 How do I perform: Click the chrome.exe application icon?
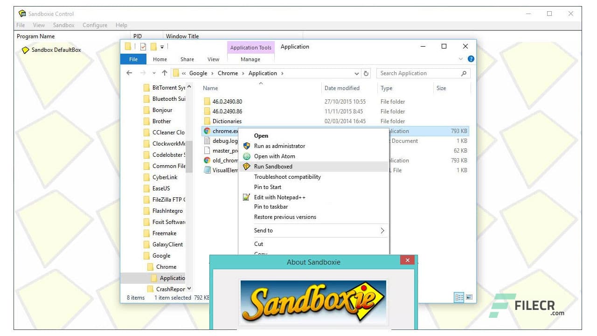click(207, 131)
